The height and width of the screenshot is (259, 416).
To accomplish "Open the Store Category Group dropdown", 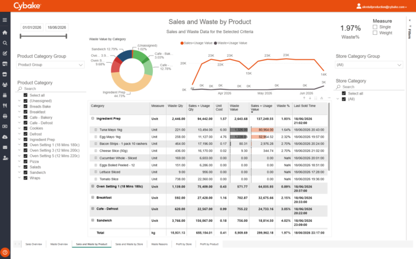I will [x=369, y=64].
